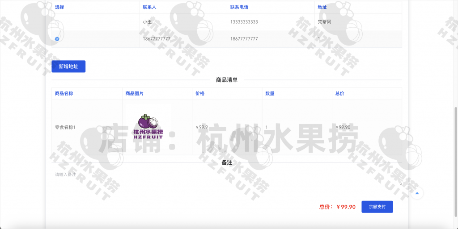
Task: Open the 零食名称1 product image
Action: [148, 127]
